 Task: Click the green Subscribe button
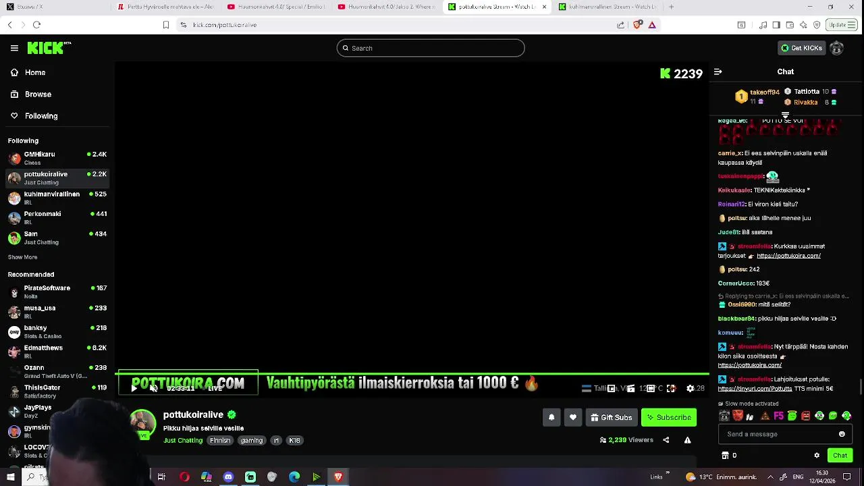pos(669,417)
